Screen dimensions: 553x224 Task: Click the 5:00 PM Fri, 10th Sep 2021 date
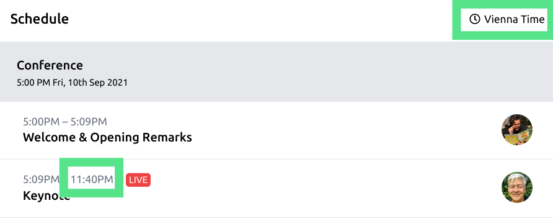(73, 83)
